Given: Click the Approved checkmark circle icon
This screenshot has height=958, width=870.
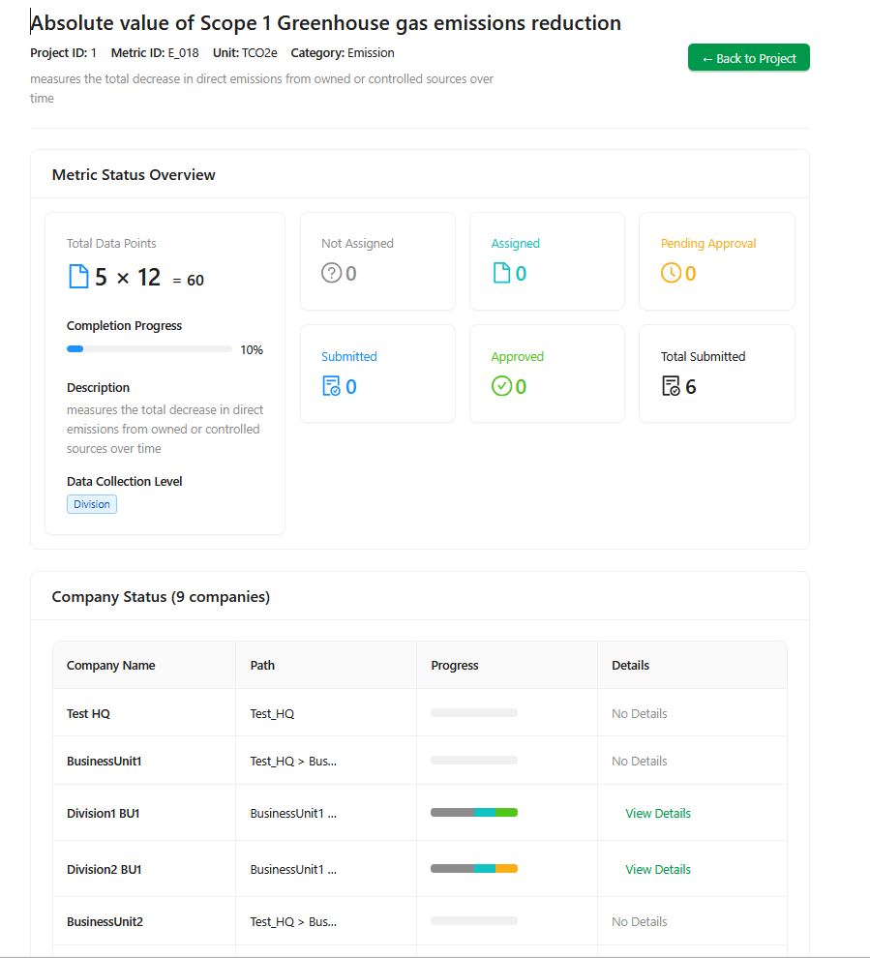Looking at the screenshot, I should 501,387.
